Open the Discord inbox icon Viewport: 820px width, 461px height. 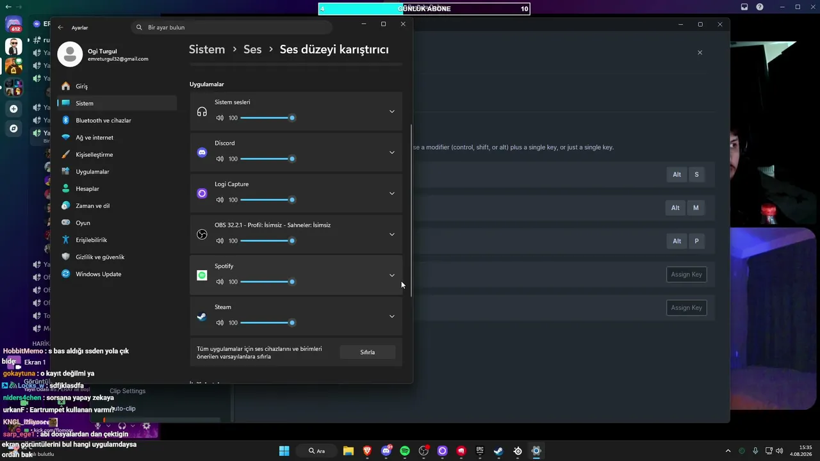point(744,7)
